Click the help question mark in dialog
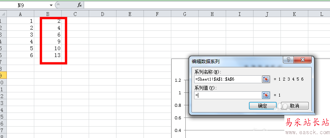Image resolution: width=330 pixels, height=138 pixels. point(289,60)
